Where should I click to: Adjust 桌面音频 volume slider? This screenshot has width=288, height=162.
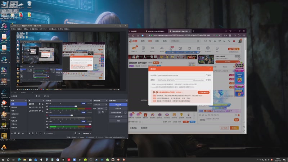[71, 106]
